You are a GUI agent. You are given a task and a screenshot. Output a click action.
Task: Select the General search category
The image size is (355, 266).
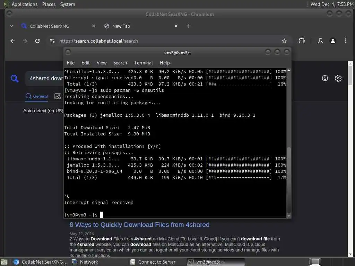coord(36,96)
